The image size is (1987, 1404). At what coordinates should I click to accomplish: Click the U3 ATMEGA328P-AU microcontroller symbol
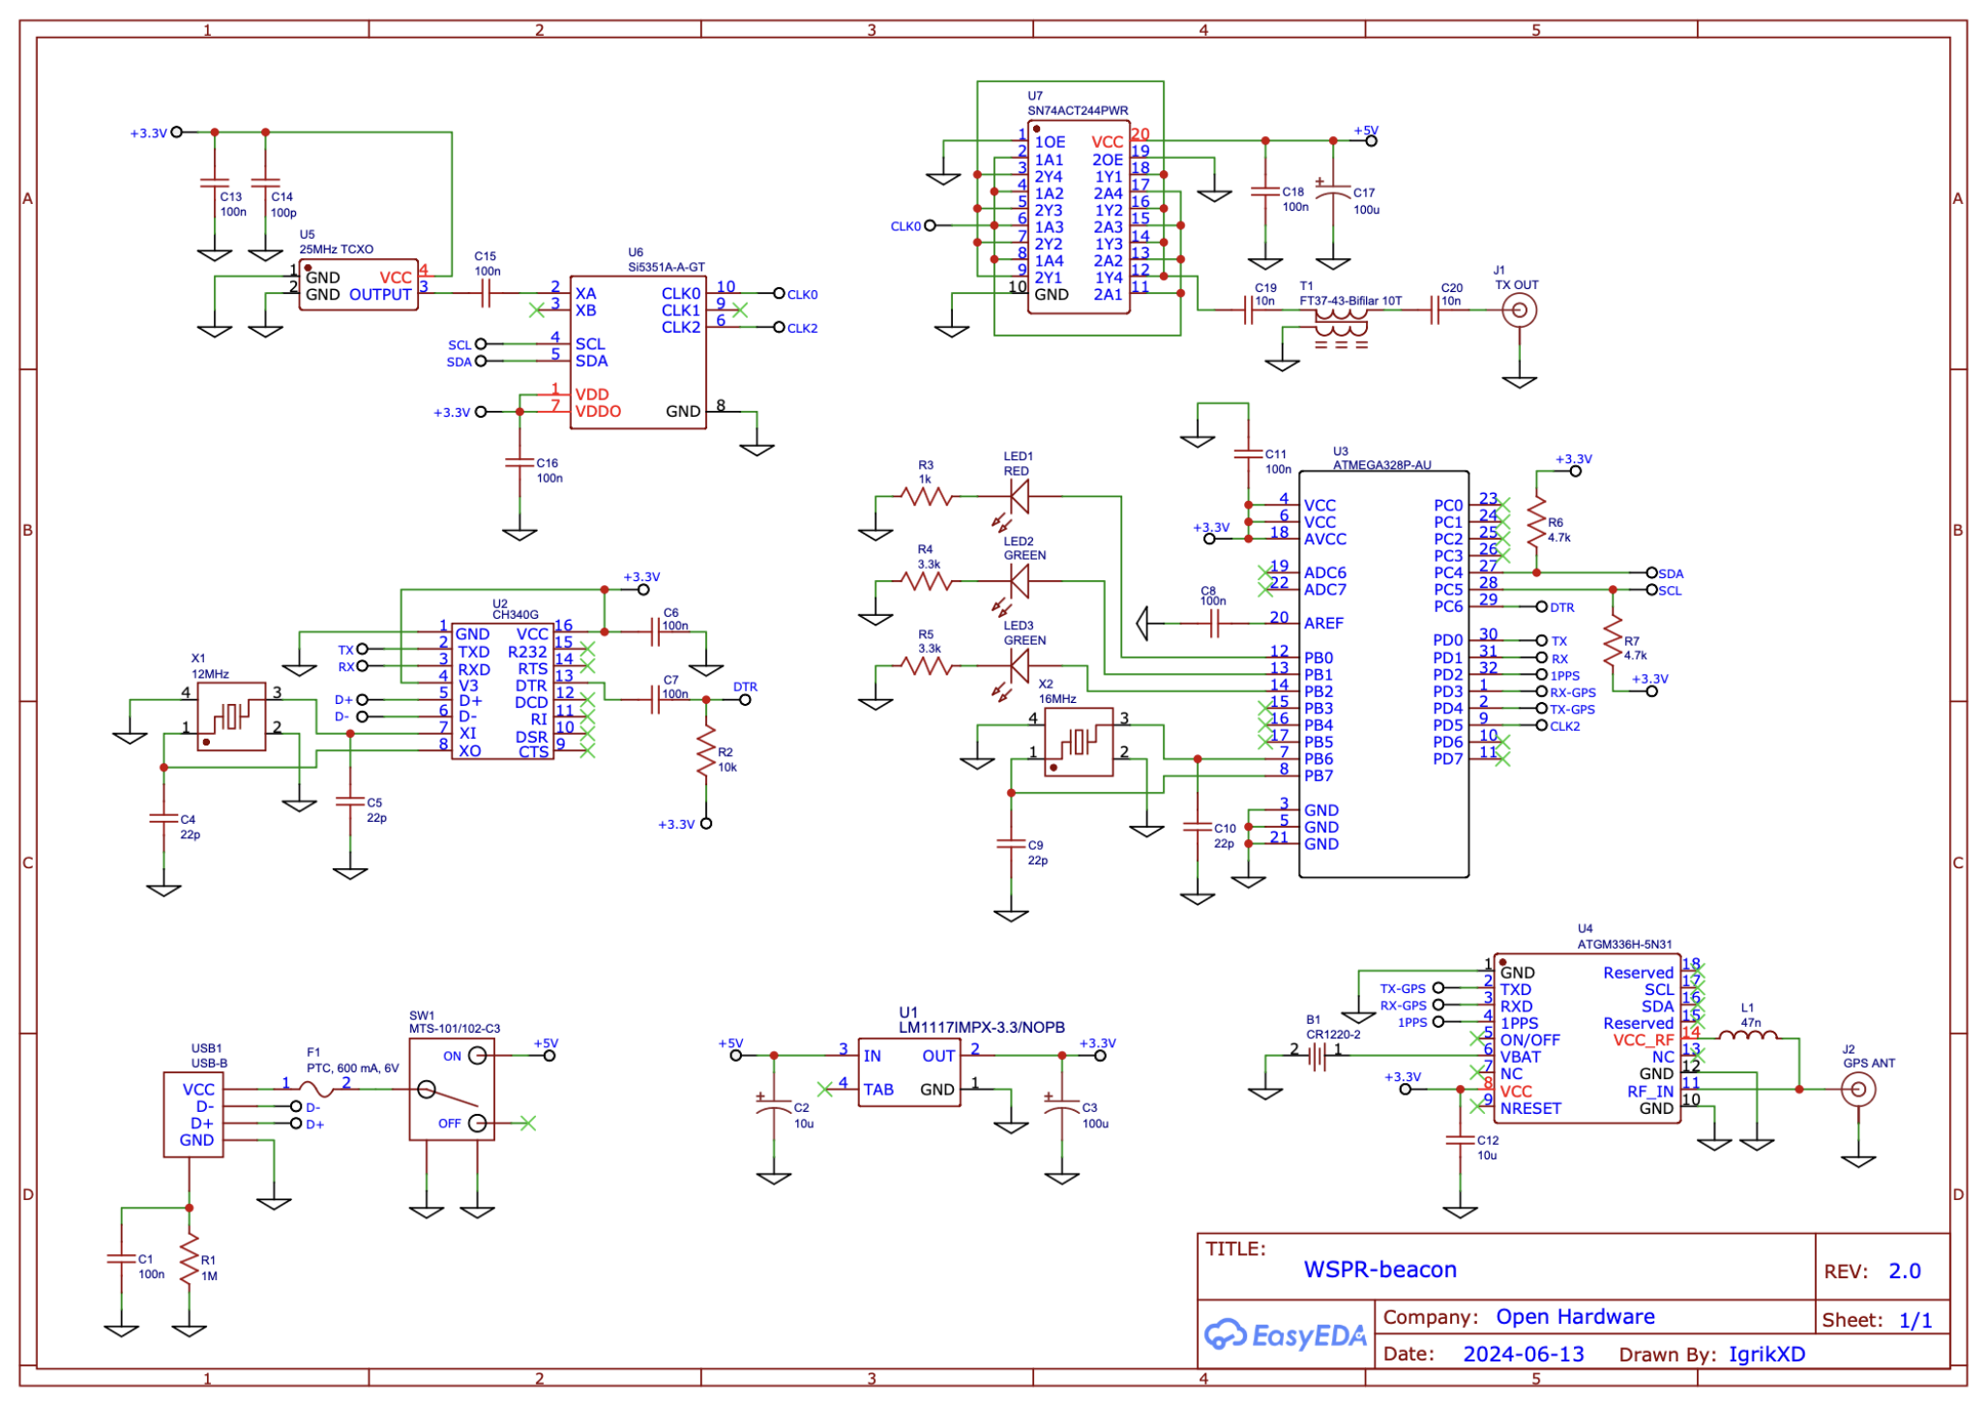coord(1383,674)
